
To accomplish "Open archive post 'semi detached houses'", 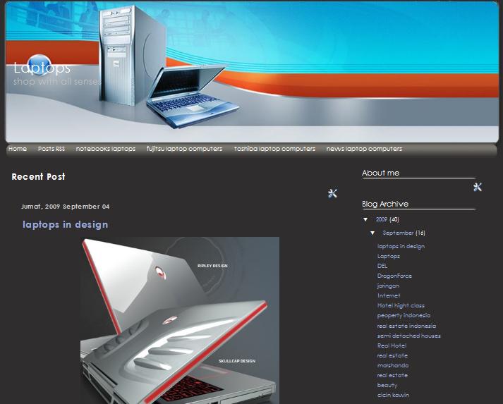I will (x=409, y=336).
